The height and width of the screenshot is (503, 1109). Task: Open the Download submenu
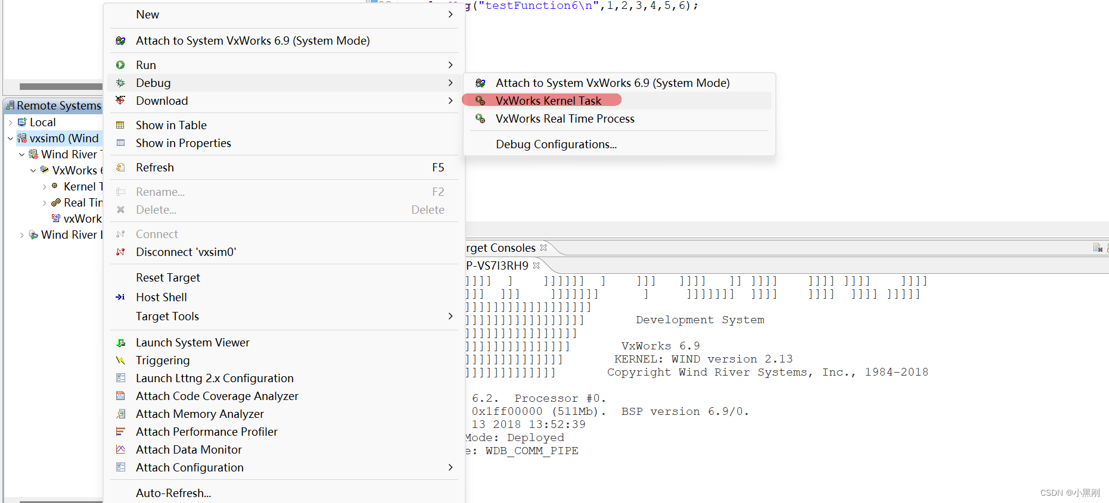(x=284, y=101)
